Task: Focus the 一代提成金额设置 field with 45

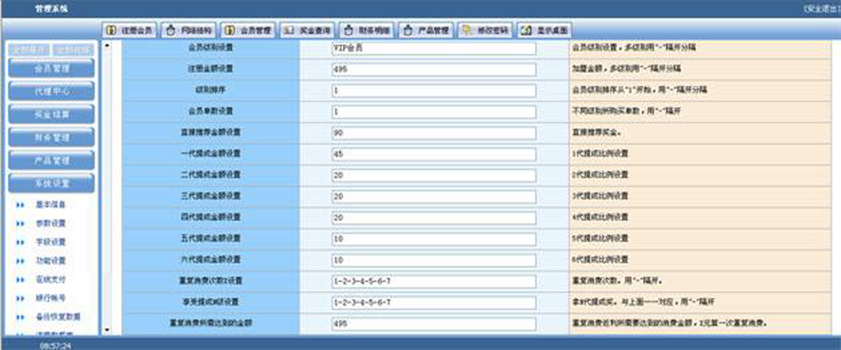Action: click(434, 154)
